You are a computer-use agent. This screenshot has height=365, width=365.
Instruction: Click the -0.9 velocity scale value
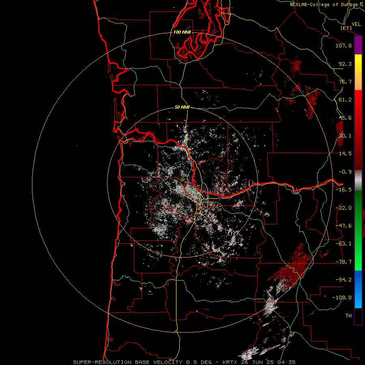point(345,172)
